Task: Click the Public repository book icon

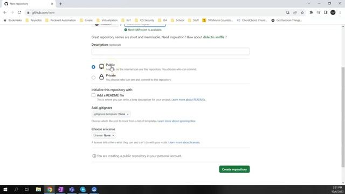Action: click(x=101, y=66)
